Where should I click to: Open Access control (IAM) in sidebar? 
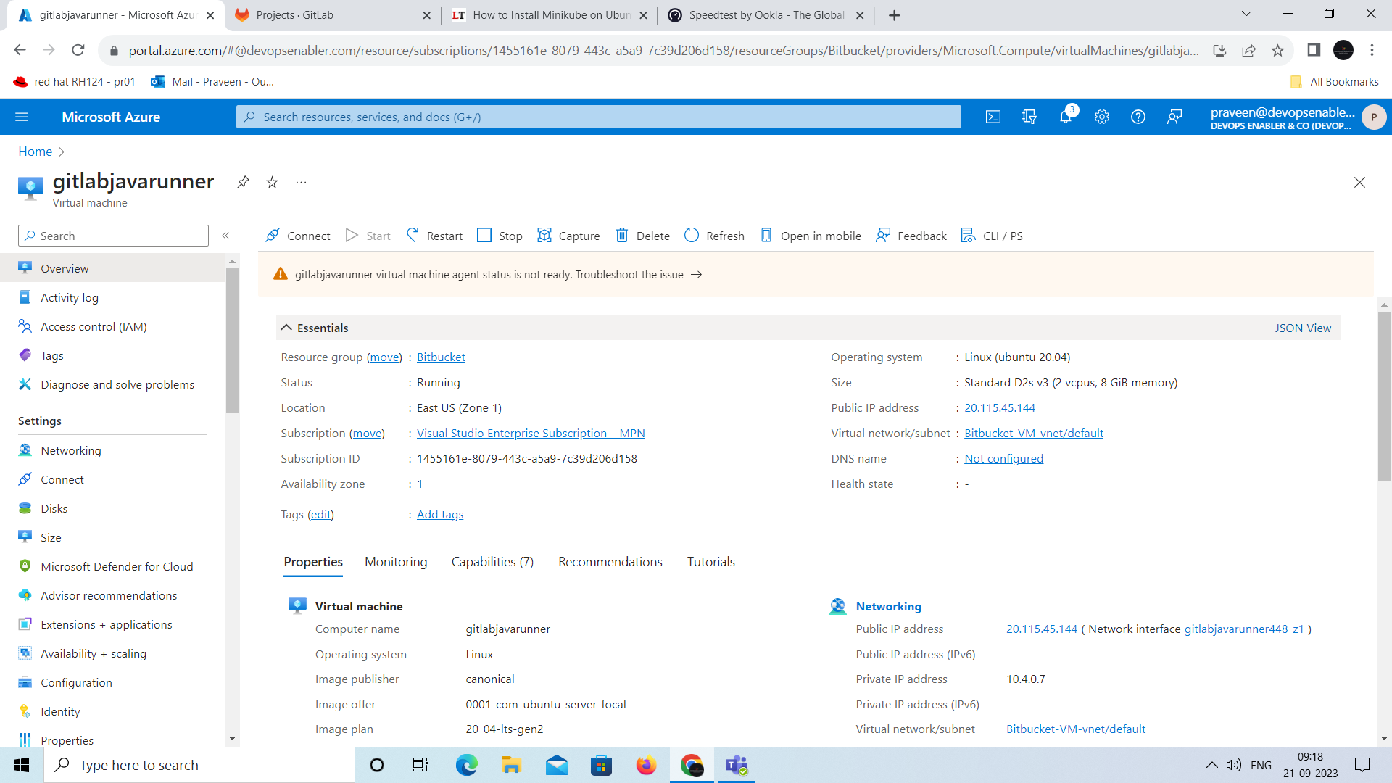tap(94, 326)
